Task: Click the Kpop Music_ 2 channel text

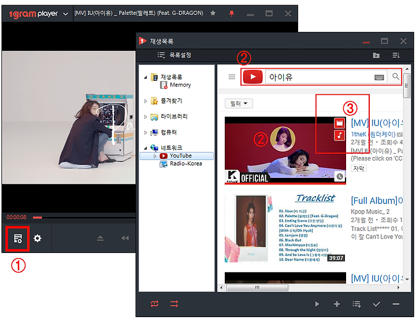Action: [x=370, y=212]
